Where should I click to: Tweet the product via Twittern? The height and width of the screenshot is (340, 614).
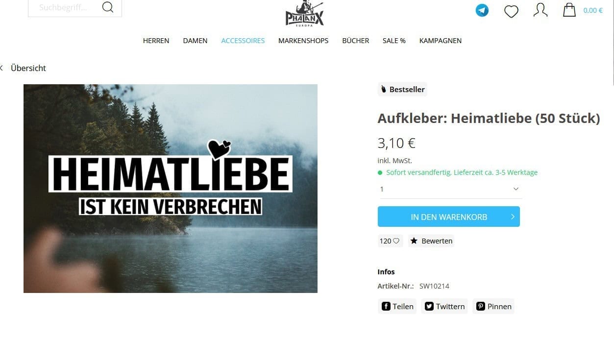coord(444,306)
